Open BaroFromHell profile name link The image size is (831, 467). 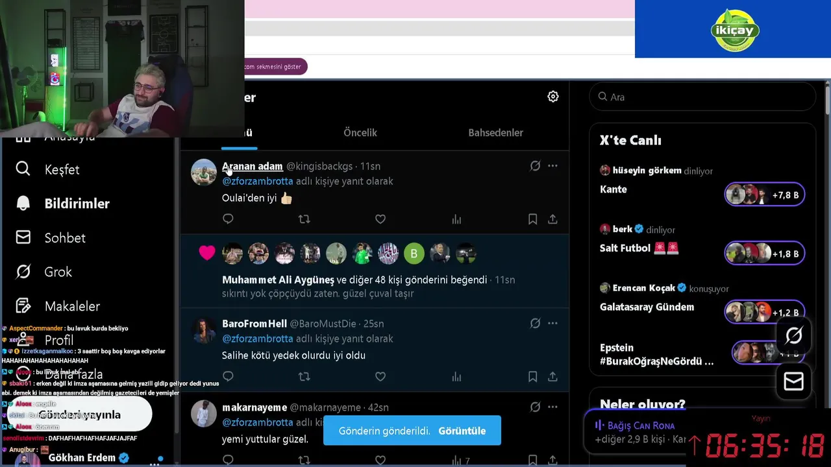[x=254, y=324]
